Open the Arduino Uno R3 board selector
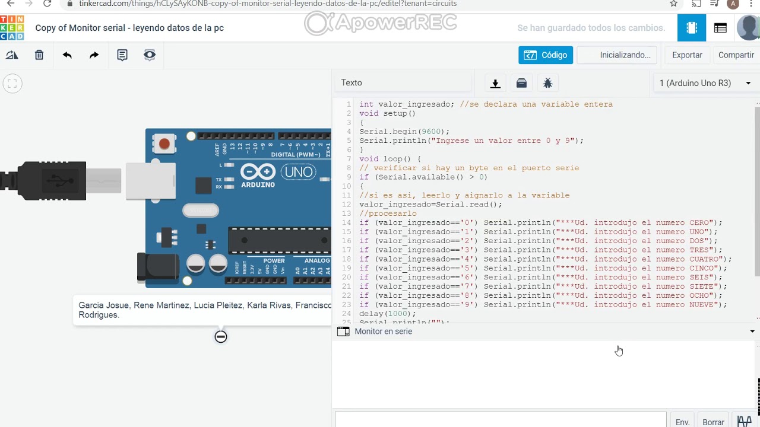Image resolution: width=760 pixels, height=427 pixels. (x=705, y=83)
